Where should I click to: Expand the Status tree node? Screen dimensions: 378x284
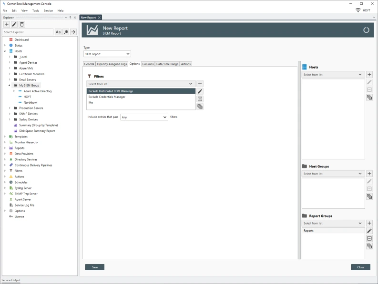[5, 46]
